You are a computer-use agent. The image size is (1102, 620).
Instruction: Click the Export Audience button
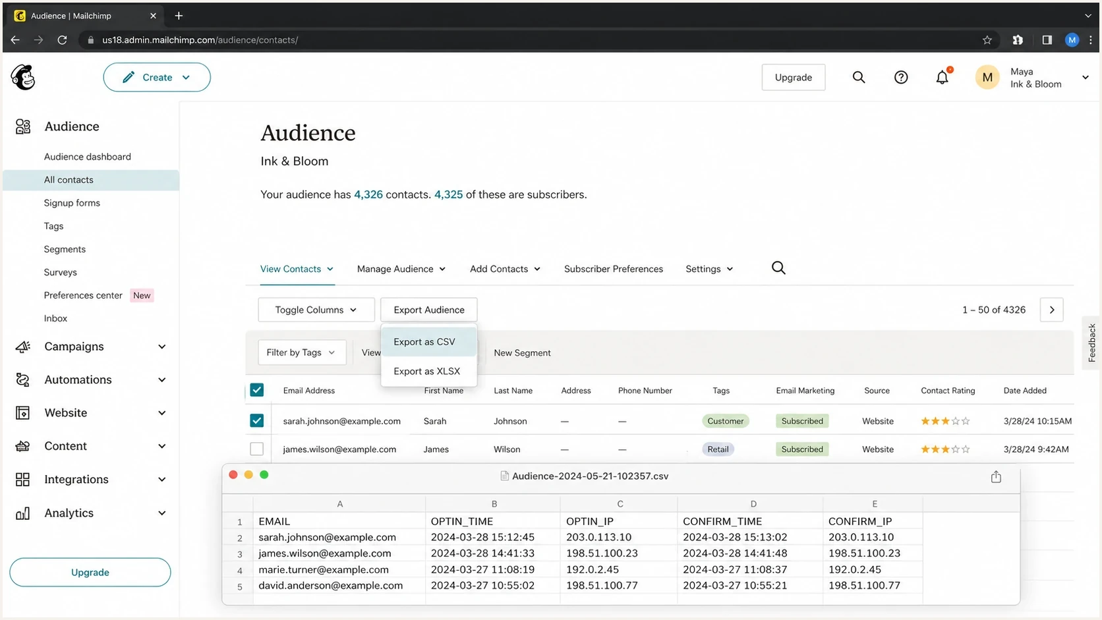click(429, 310)
